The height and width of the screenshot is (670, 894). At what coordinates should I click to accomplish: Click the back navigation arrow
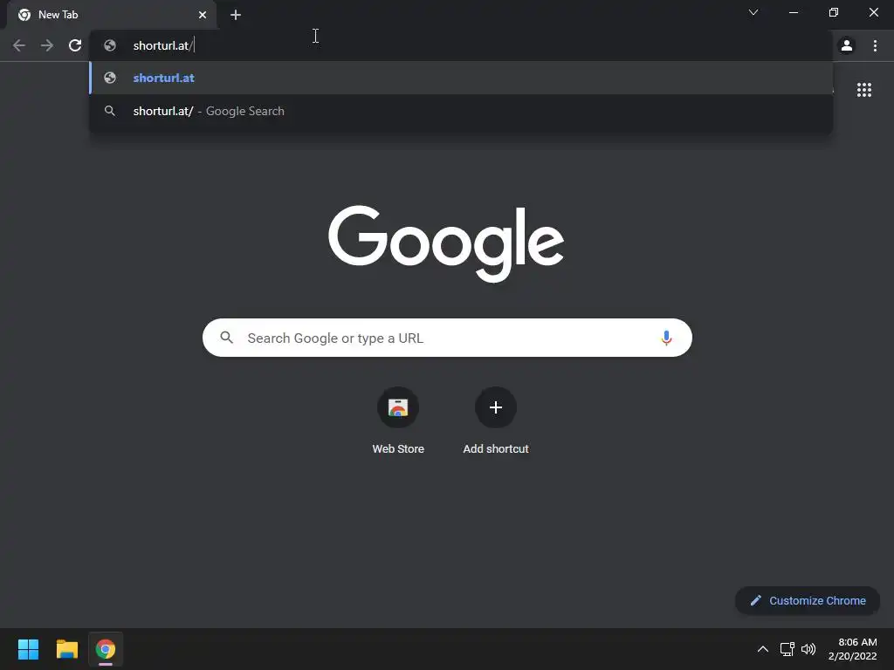coord(19,45)
